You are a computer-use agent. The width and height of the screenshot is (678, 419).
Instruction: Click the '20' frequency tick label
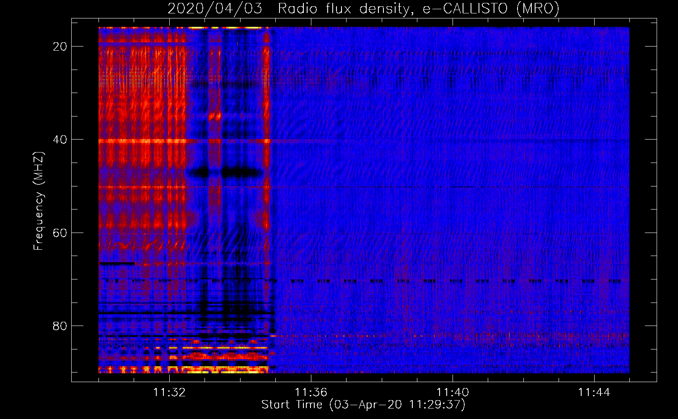tap(60, 47)
